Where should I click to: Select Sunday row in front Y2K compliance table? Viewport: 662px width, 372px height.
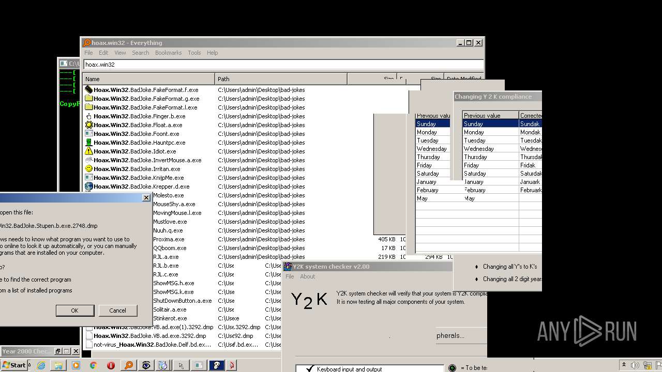[x=502, y=124]
